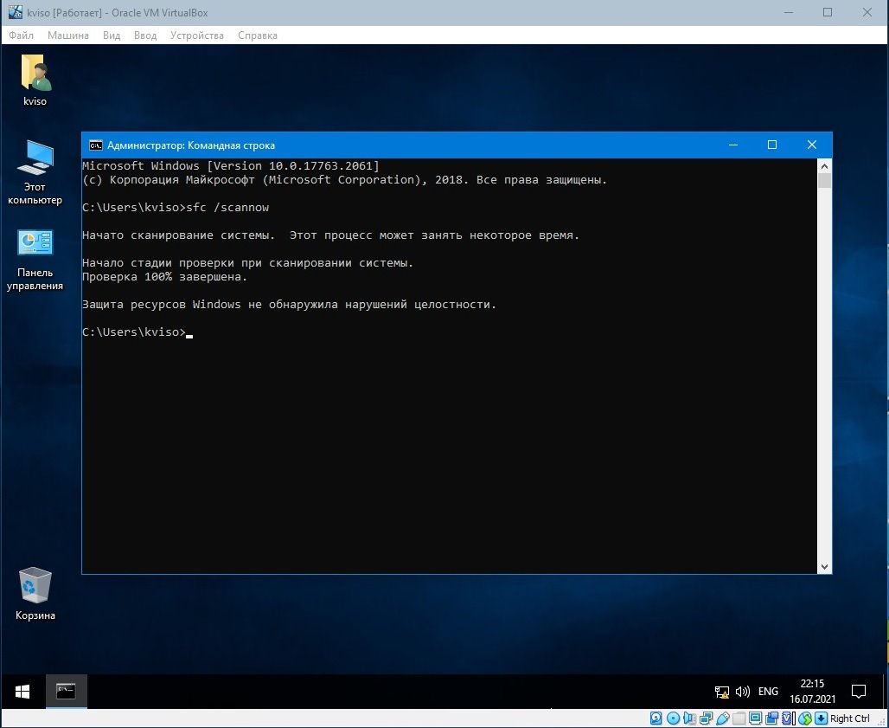The width and height of the screenshot is (889, 728).
Task: Click the VirtualBox hard disk activity indicator
Action: [x=656, y=718]
